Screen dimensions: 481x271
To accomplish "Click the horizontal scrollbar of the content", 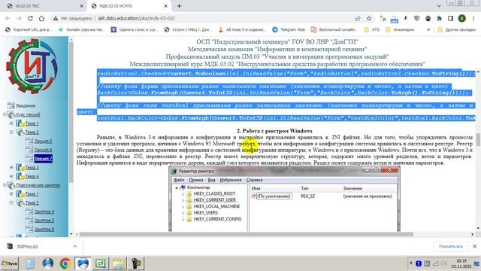I will pyautogui.click(x=247, y=234).
